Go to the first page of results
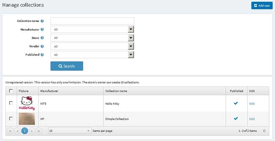 [10, 131]
